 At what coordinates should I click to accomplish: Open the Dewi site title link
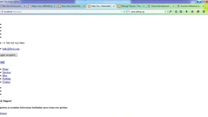pyautogui.click(x=2, y=62)
